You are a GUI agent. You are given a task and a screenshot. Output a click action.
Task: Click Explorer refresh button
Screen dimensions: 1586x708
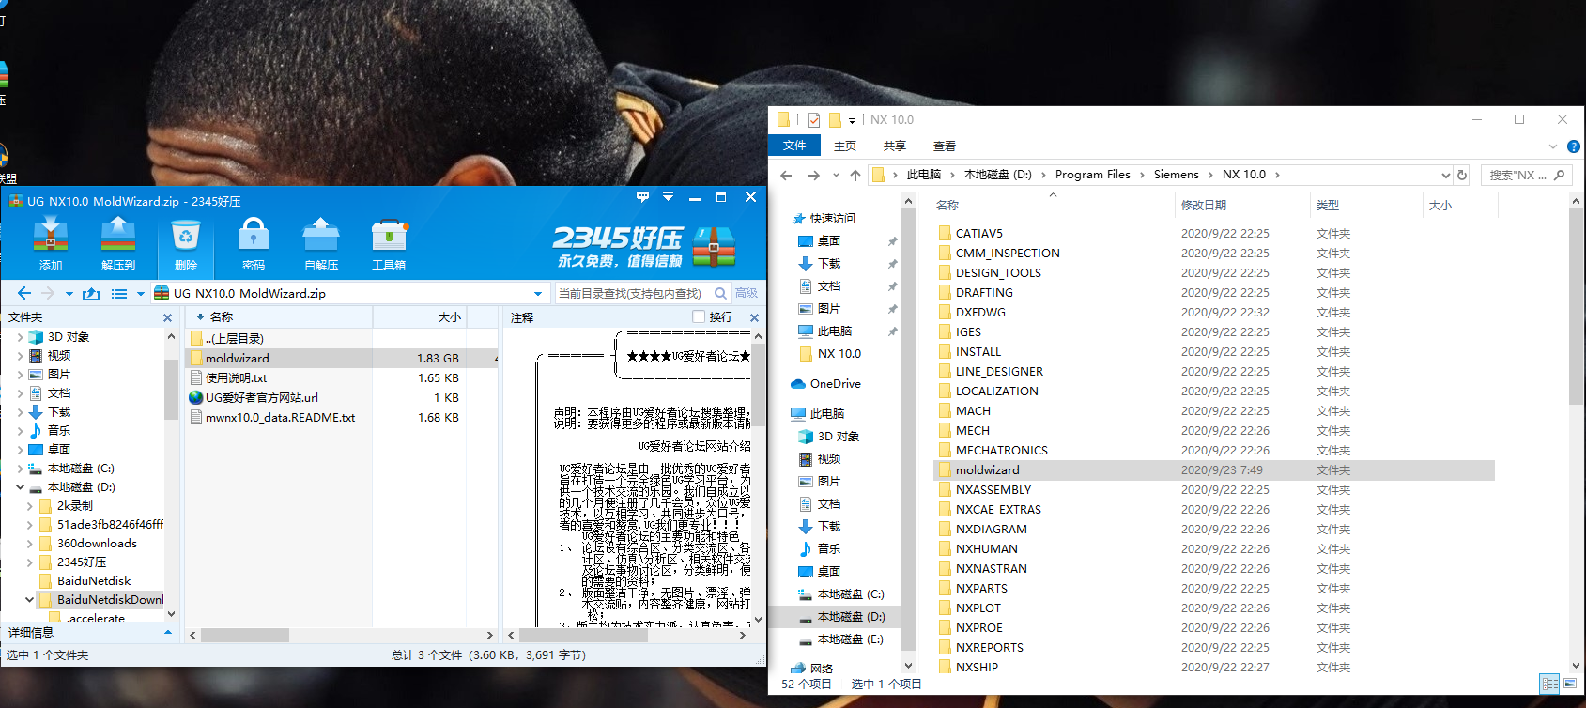tap(1462, 175)
